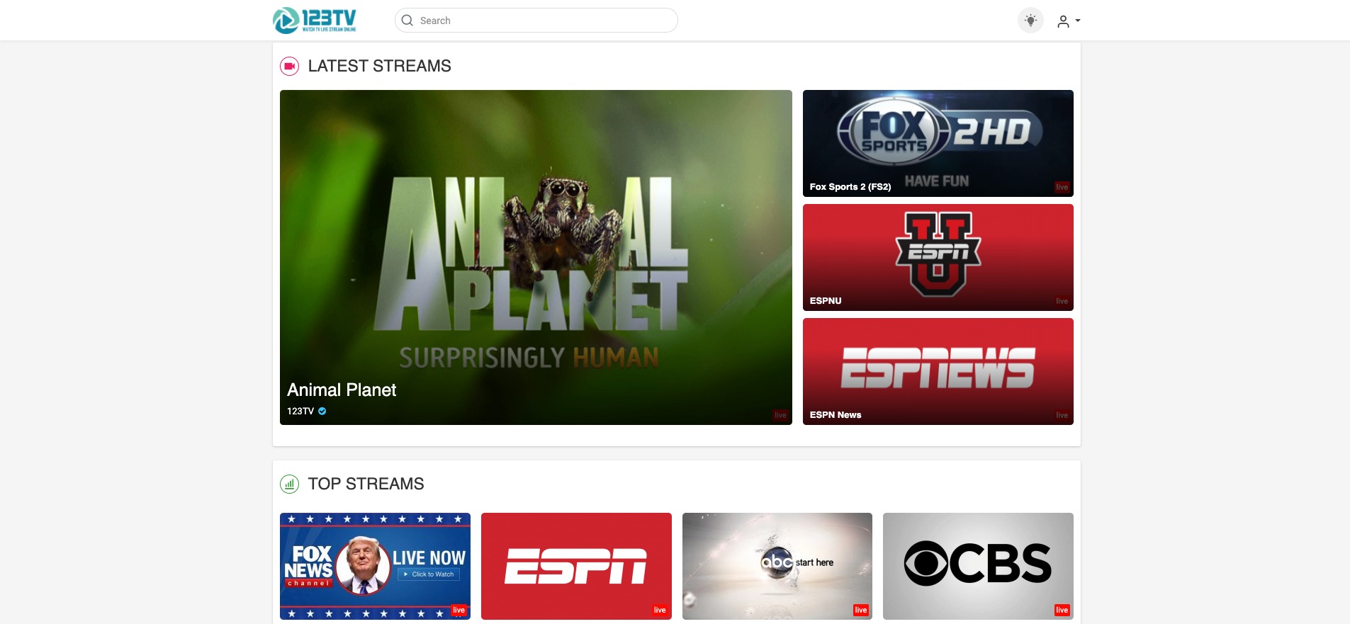
Task: Open the 123TV channel name link
Action: click(x=300, y=411)
